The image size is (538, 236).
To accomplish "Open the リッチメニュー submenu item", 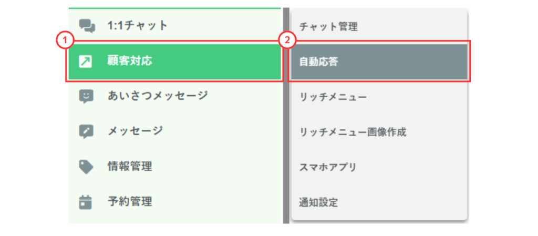I will tap(333, 97).
